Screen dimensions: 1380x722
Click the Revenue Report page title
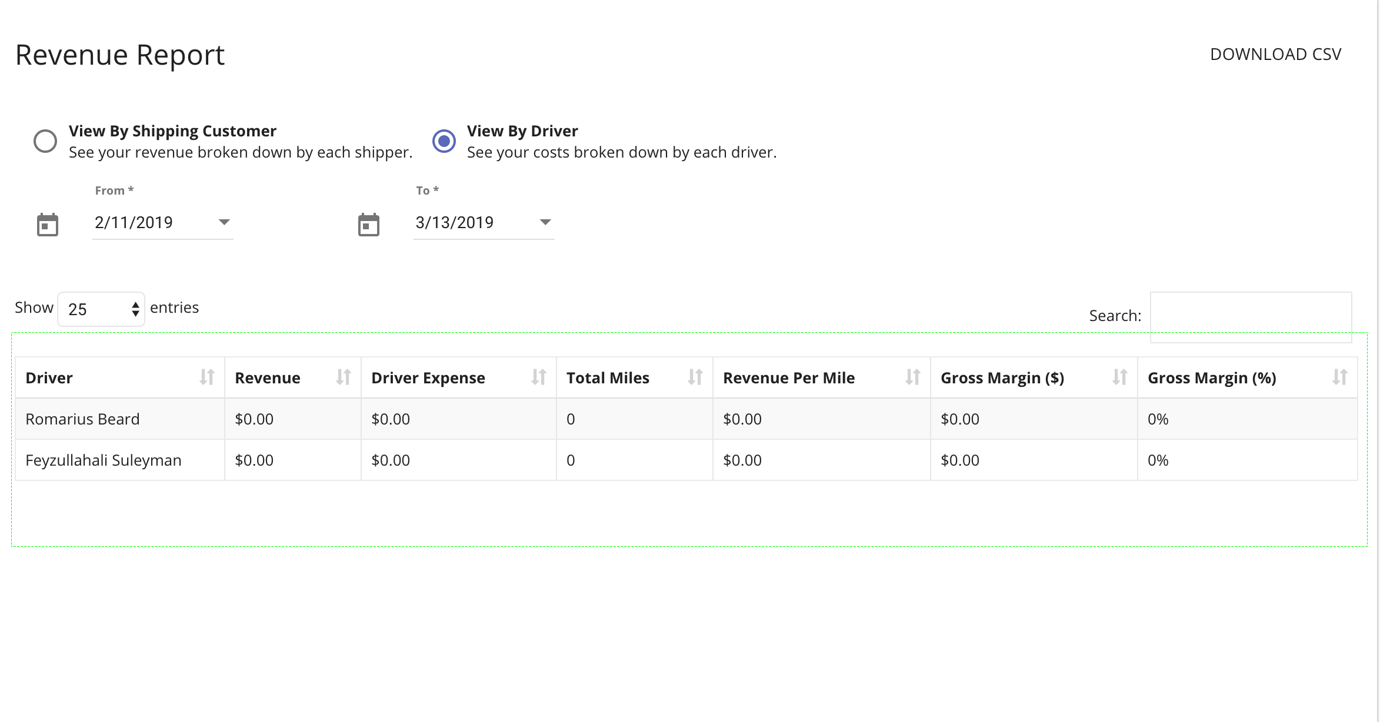[x=120, y=55]
